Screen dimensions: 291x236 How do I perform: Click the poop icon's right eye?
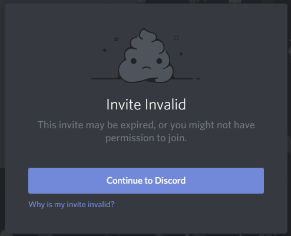pyautogui.click(x=159, y=61)
